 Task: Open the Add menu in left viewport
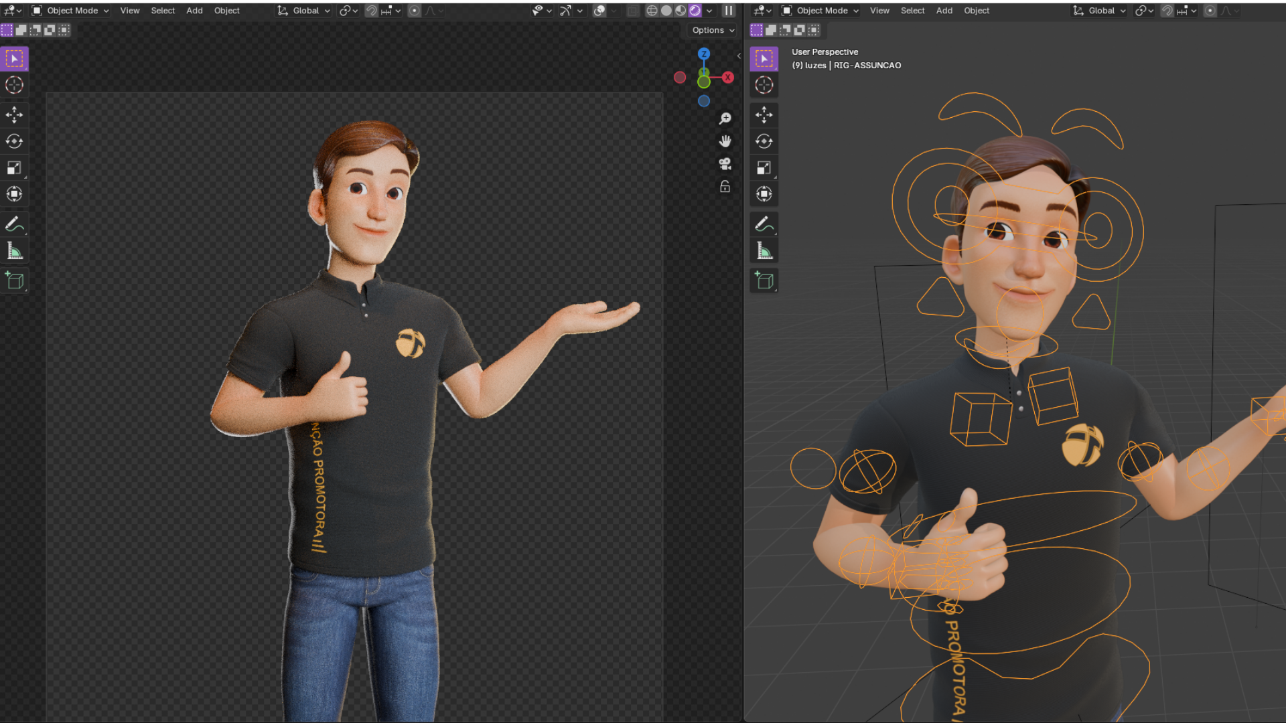click(x=194, y=11)
